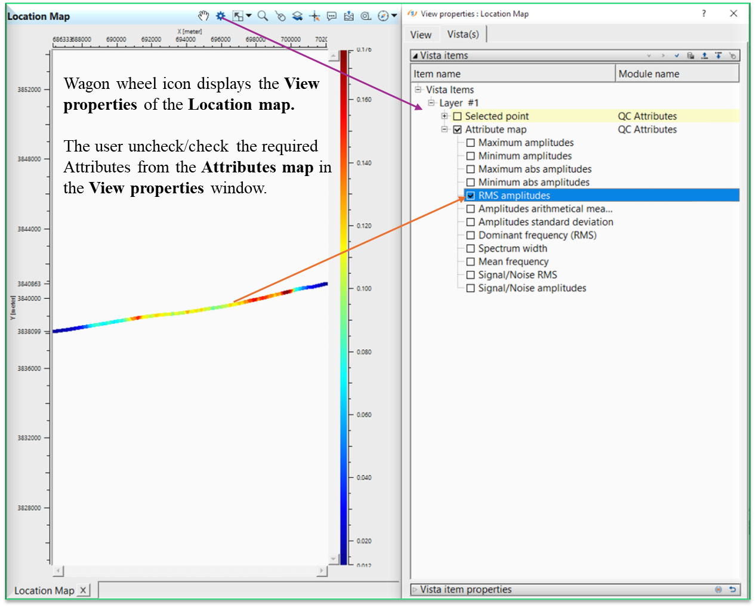
Task: Open view properties via the gear icon
Action: tap(221, 16)
